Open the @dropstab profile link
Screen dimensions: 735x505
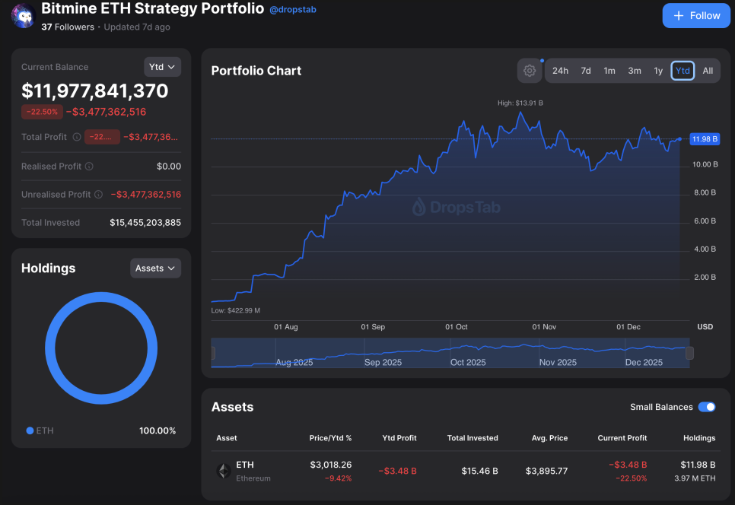tap(293, 10)
